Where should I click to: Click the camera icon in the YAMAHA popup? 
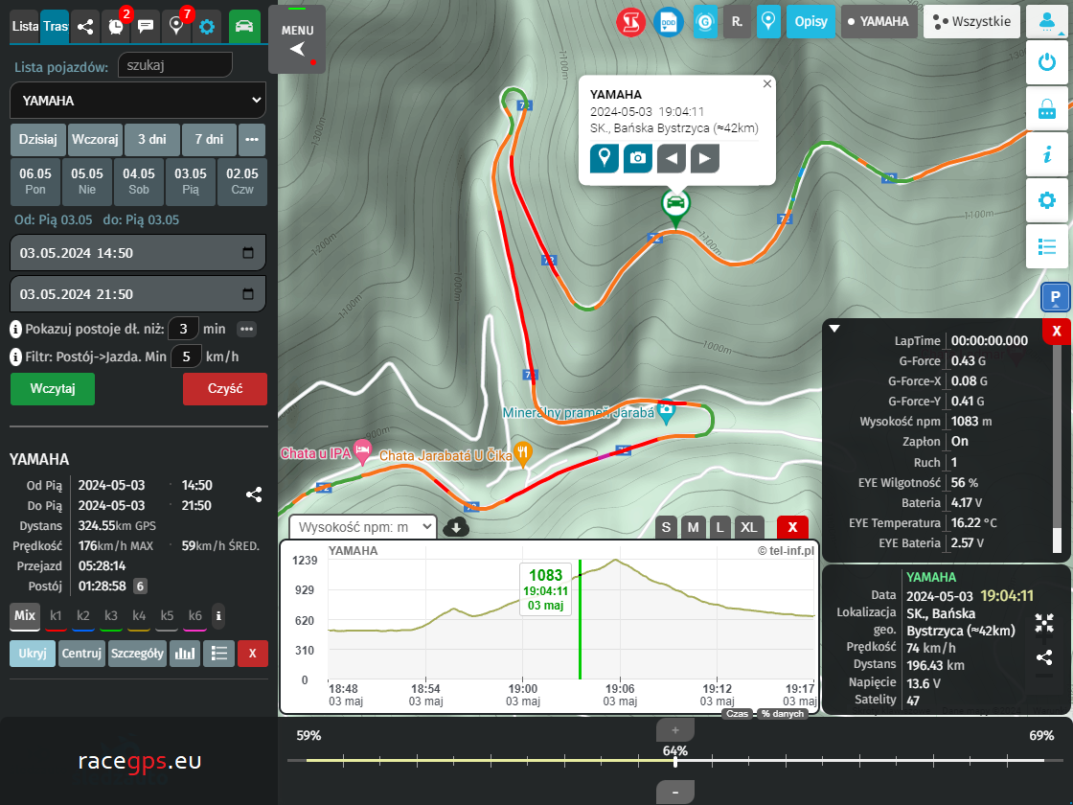tap(638, 158)
